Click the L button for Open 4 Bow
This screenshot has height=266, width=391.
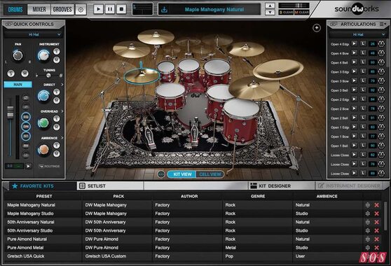363,52
